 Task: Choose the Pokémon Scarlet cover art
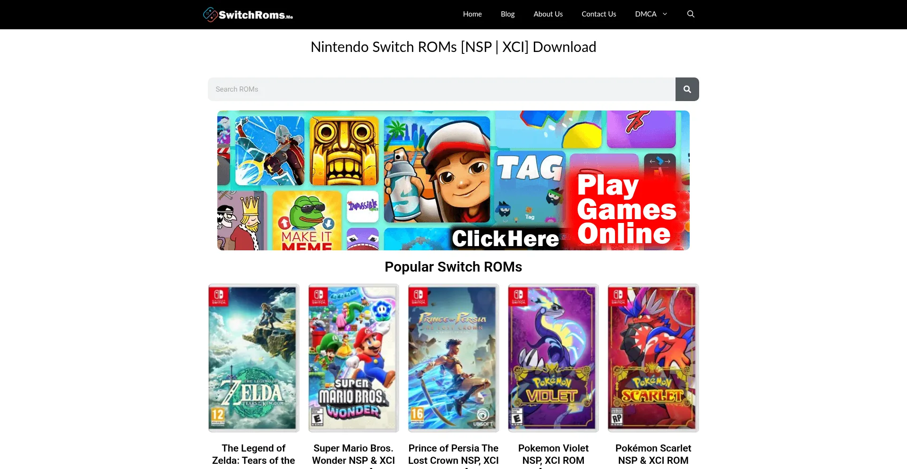pyautogui.click(x=653, y=358)
